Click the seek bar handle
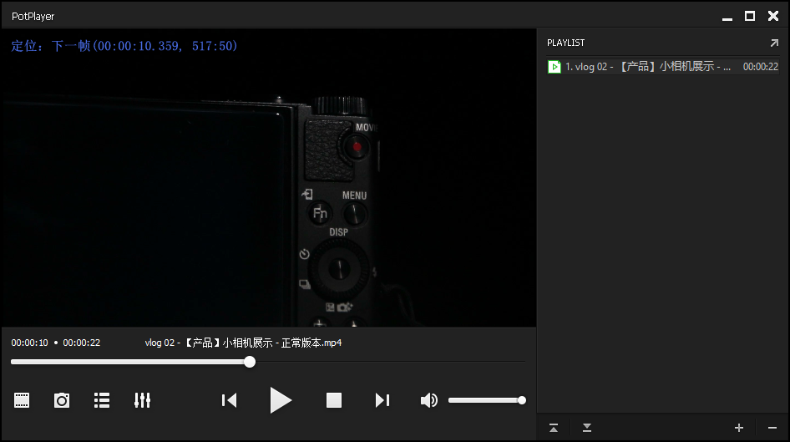Screen dimensions: 790x442 click(250, 362)
